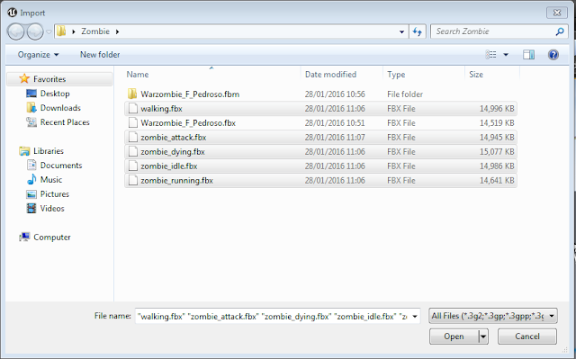Open the All Files type filter dropdown

tap(493, 316)
